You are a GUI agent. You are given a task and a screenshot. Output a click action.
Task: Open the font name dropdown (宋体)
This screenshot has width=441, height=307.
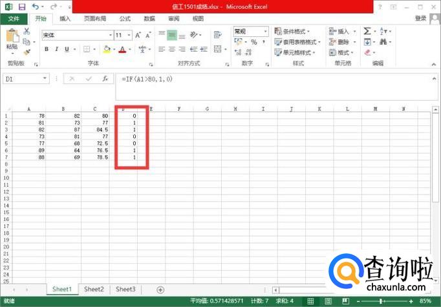tap(111, 35)
